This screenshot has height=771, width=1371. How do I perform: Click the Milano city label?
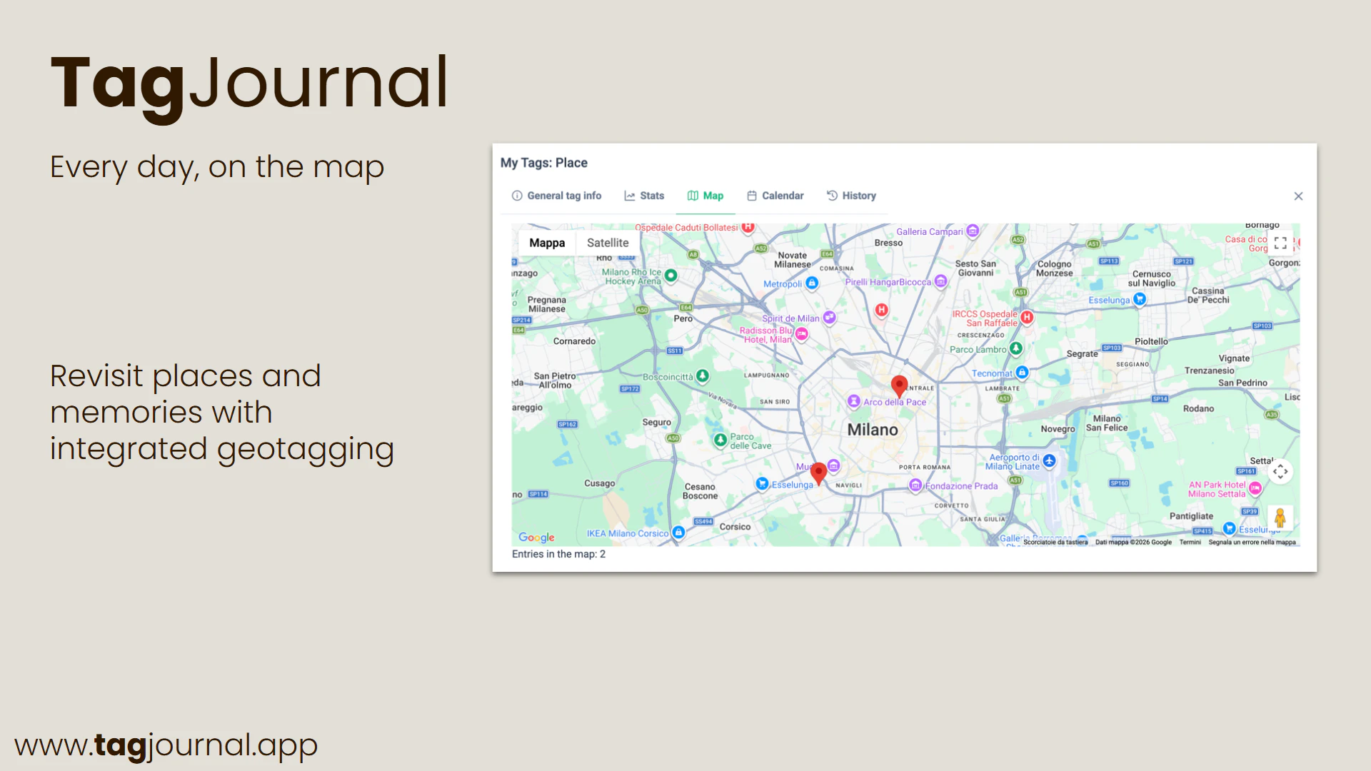tap(873, 430)
